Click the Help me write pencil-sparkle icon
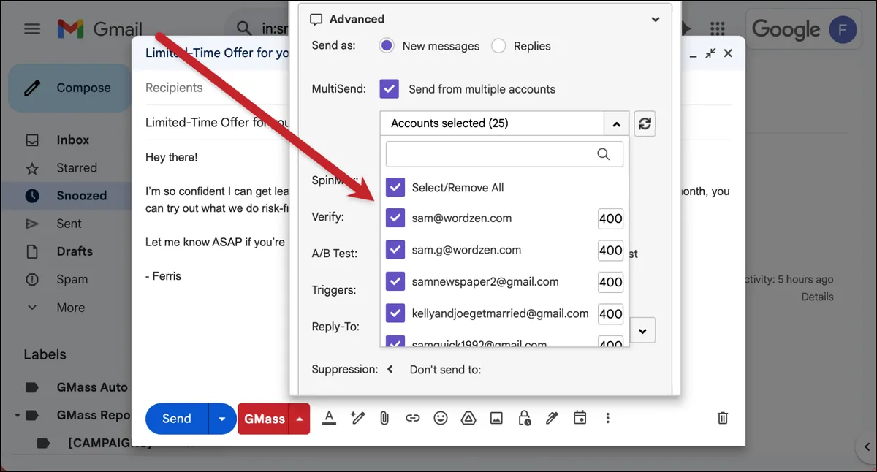This screenshot has width=877, height=472. point(357,418)
